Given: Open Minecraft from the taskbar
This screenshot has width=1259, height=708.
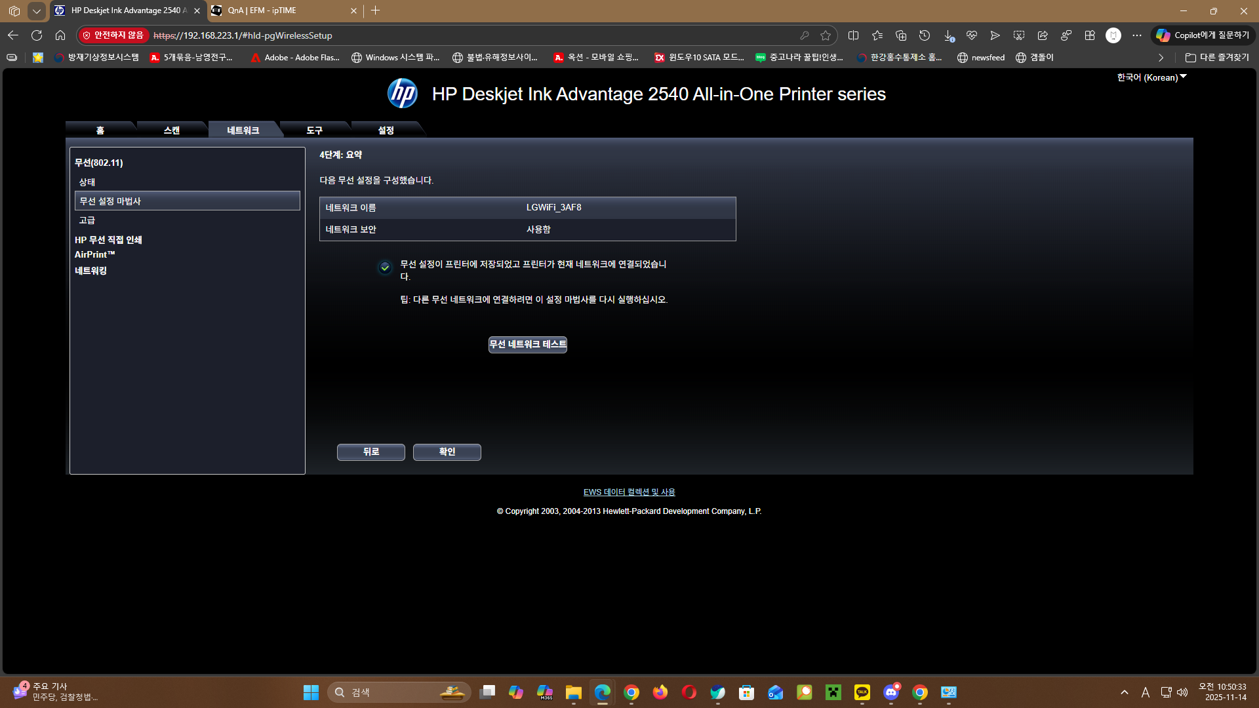Looking at the screenshot, I should 833,692.
